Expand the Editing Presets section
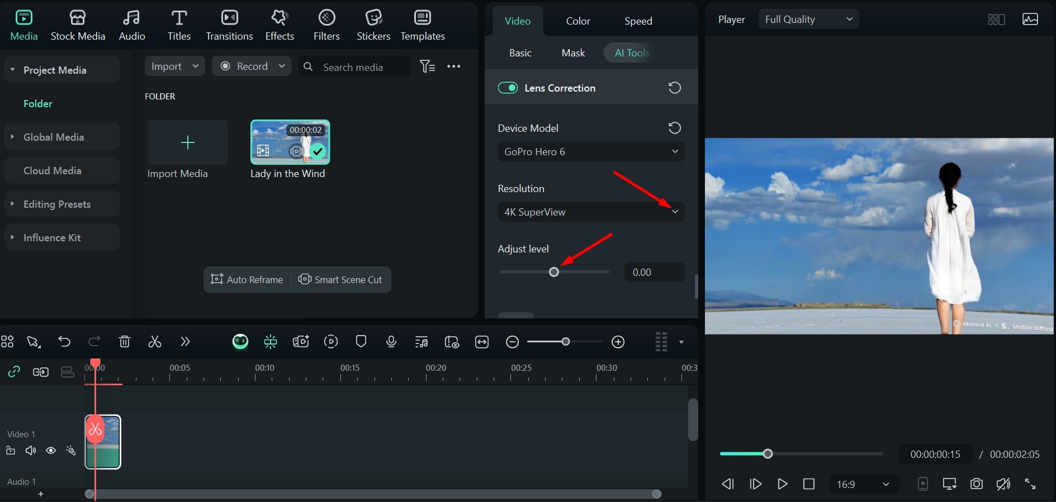 point(12,204)
